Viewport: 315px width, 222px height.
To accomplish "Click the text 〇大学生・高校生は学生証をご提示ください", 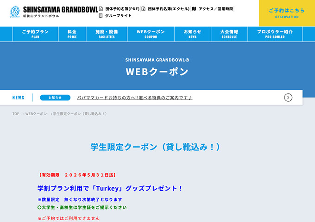I will pyautogui.click(x=82, y=207).
